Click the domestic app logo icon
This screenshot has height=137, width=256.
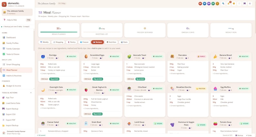[4, 4]
